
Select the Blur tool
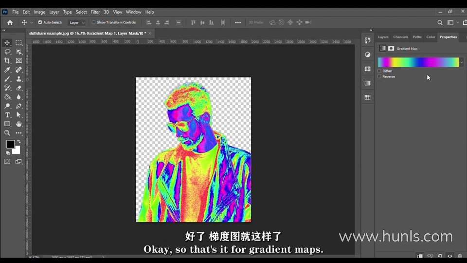[x=19, y=97]
